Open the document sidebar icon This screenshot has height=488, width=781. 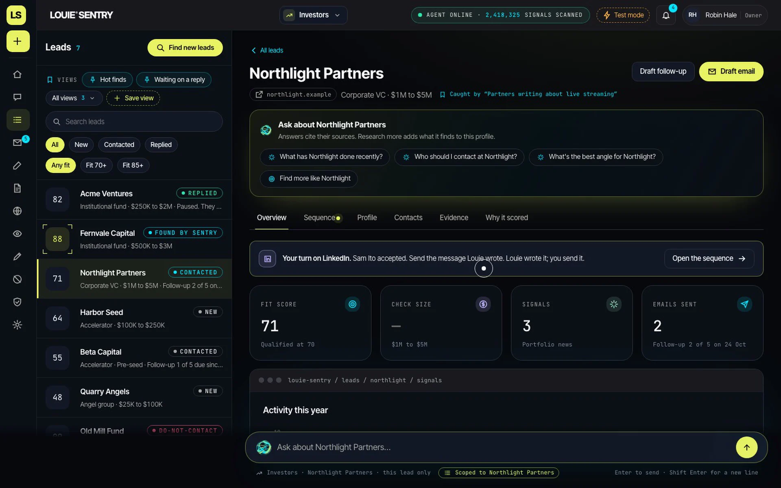(x=17, y=188)
